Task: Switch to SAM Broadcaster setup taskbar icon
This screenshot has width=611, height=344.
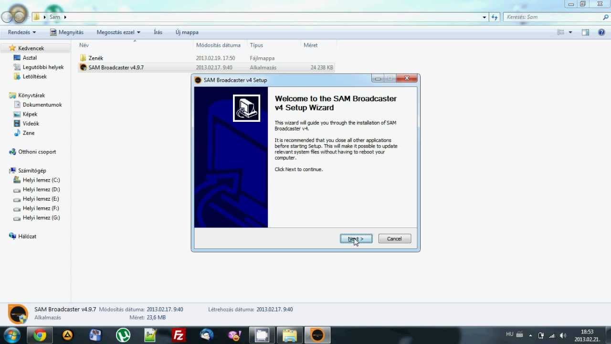Action: tap(317, 335)
